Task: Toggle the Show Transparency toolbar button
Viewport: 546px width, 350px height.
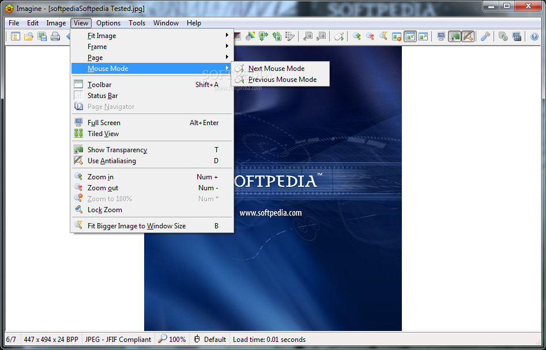Action: pos(454,36)
